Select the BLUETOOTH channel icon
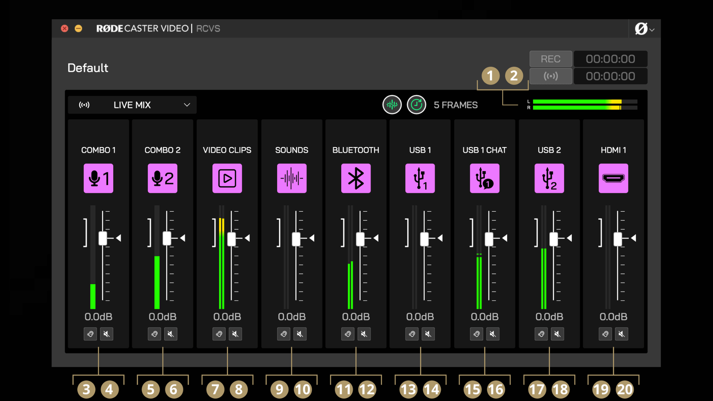Screen dimensions: 713x401 coord(356,178)
